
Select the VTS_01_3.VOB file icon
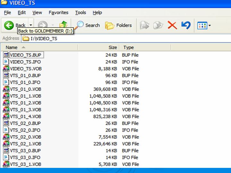coord(6,110)
